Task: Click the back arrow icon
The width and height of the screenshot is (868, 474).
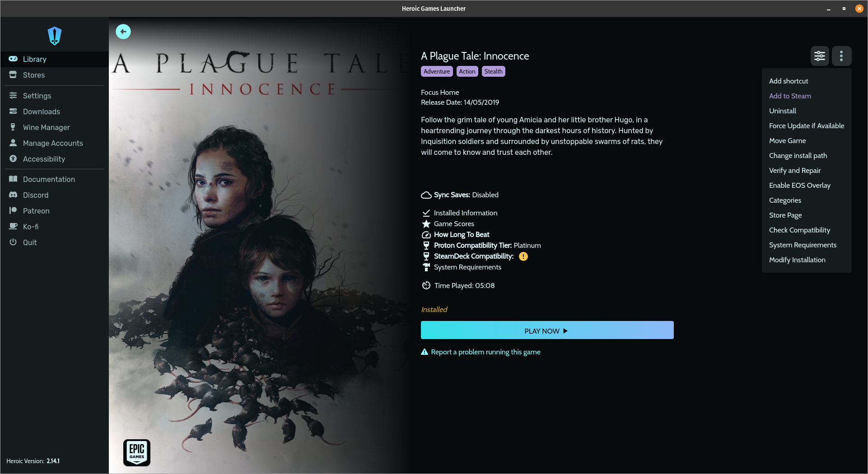Action: (123, 32)
